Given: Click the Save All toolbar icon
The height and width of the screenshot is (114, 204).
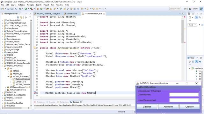Looking at the screenshot, I should (x=11, y=9).
